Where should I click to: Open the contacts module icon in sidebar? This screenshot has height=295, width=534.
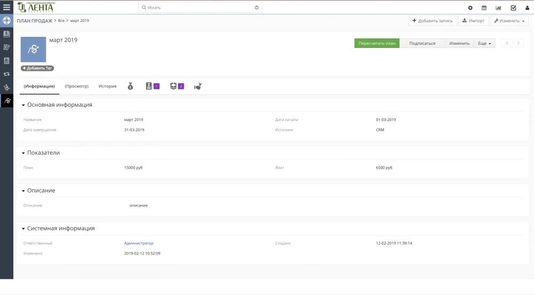point(6,61)
